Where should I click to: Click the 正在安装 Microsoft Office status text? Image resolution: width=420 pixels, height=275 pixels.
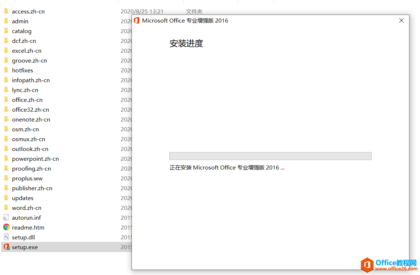(227, 168)
